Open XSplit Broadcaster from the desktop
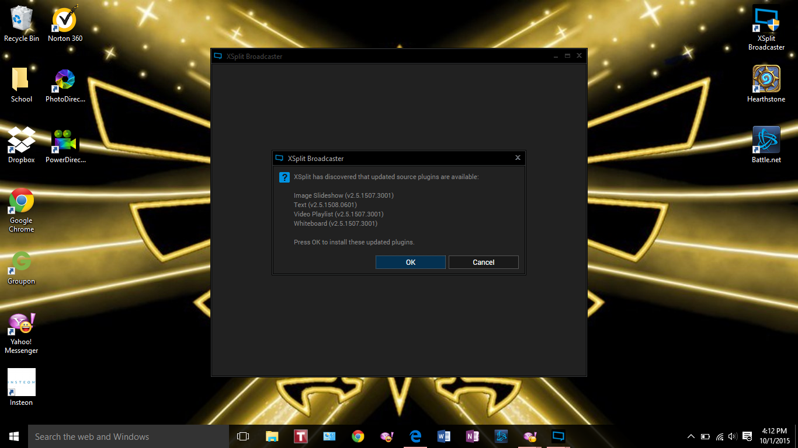The image size is (798, 448). click(x=766, y=24)
